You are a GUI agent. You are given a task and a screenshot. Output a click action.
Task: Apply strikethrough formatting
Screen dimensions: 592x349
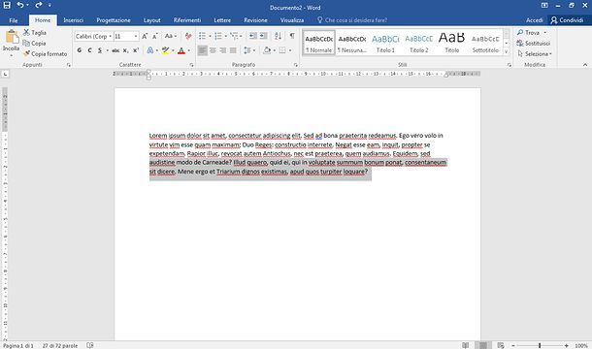[115, 50]
